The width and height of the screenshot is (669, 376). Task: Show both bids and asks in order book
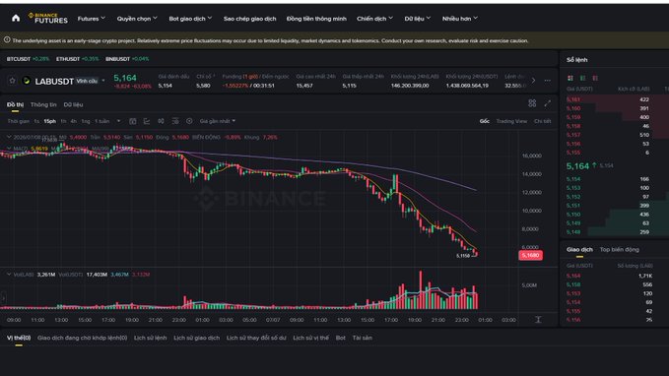[570, 78]
